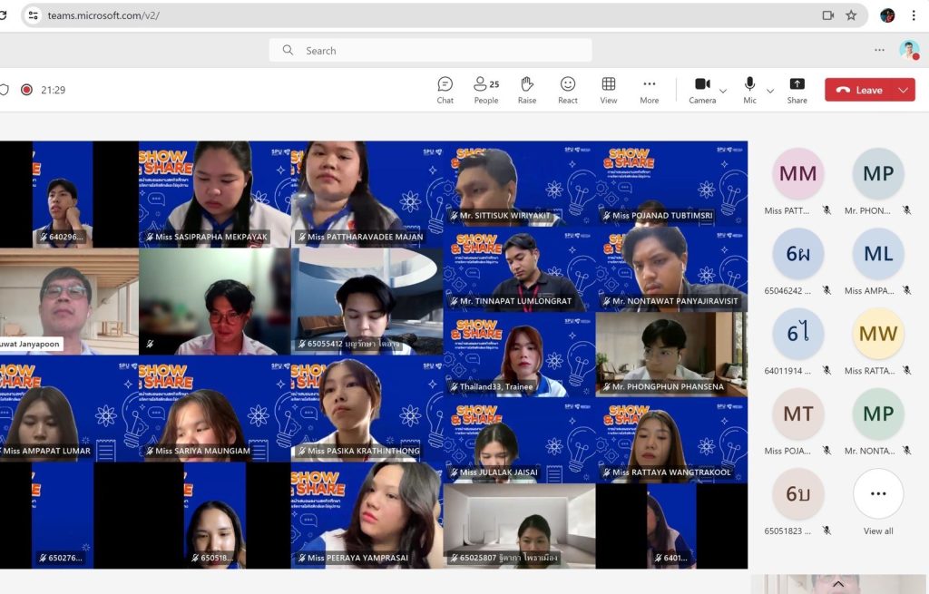This screenshot has width=929, height=594.
Task: Bookmark this page with the star icon
Action: [x=851, y=15]
